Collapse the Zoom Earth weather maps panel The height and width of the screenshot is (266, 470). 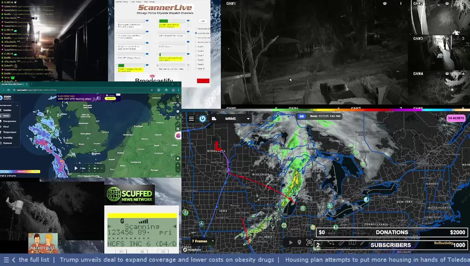point(17,105)
